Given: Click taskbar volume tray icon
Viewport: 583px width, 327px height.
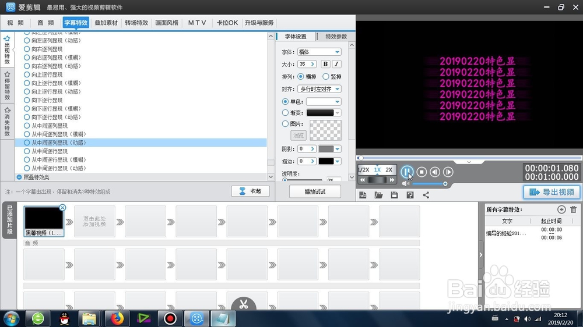Looking at the screenshot, I should coord(527,319).
